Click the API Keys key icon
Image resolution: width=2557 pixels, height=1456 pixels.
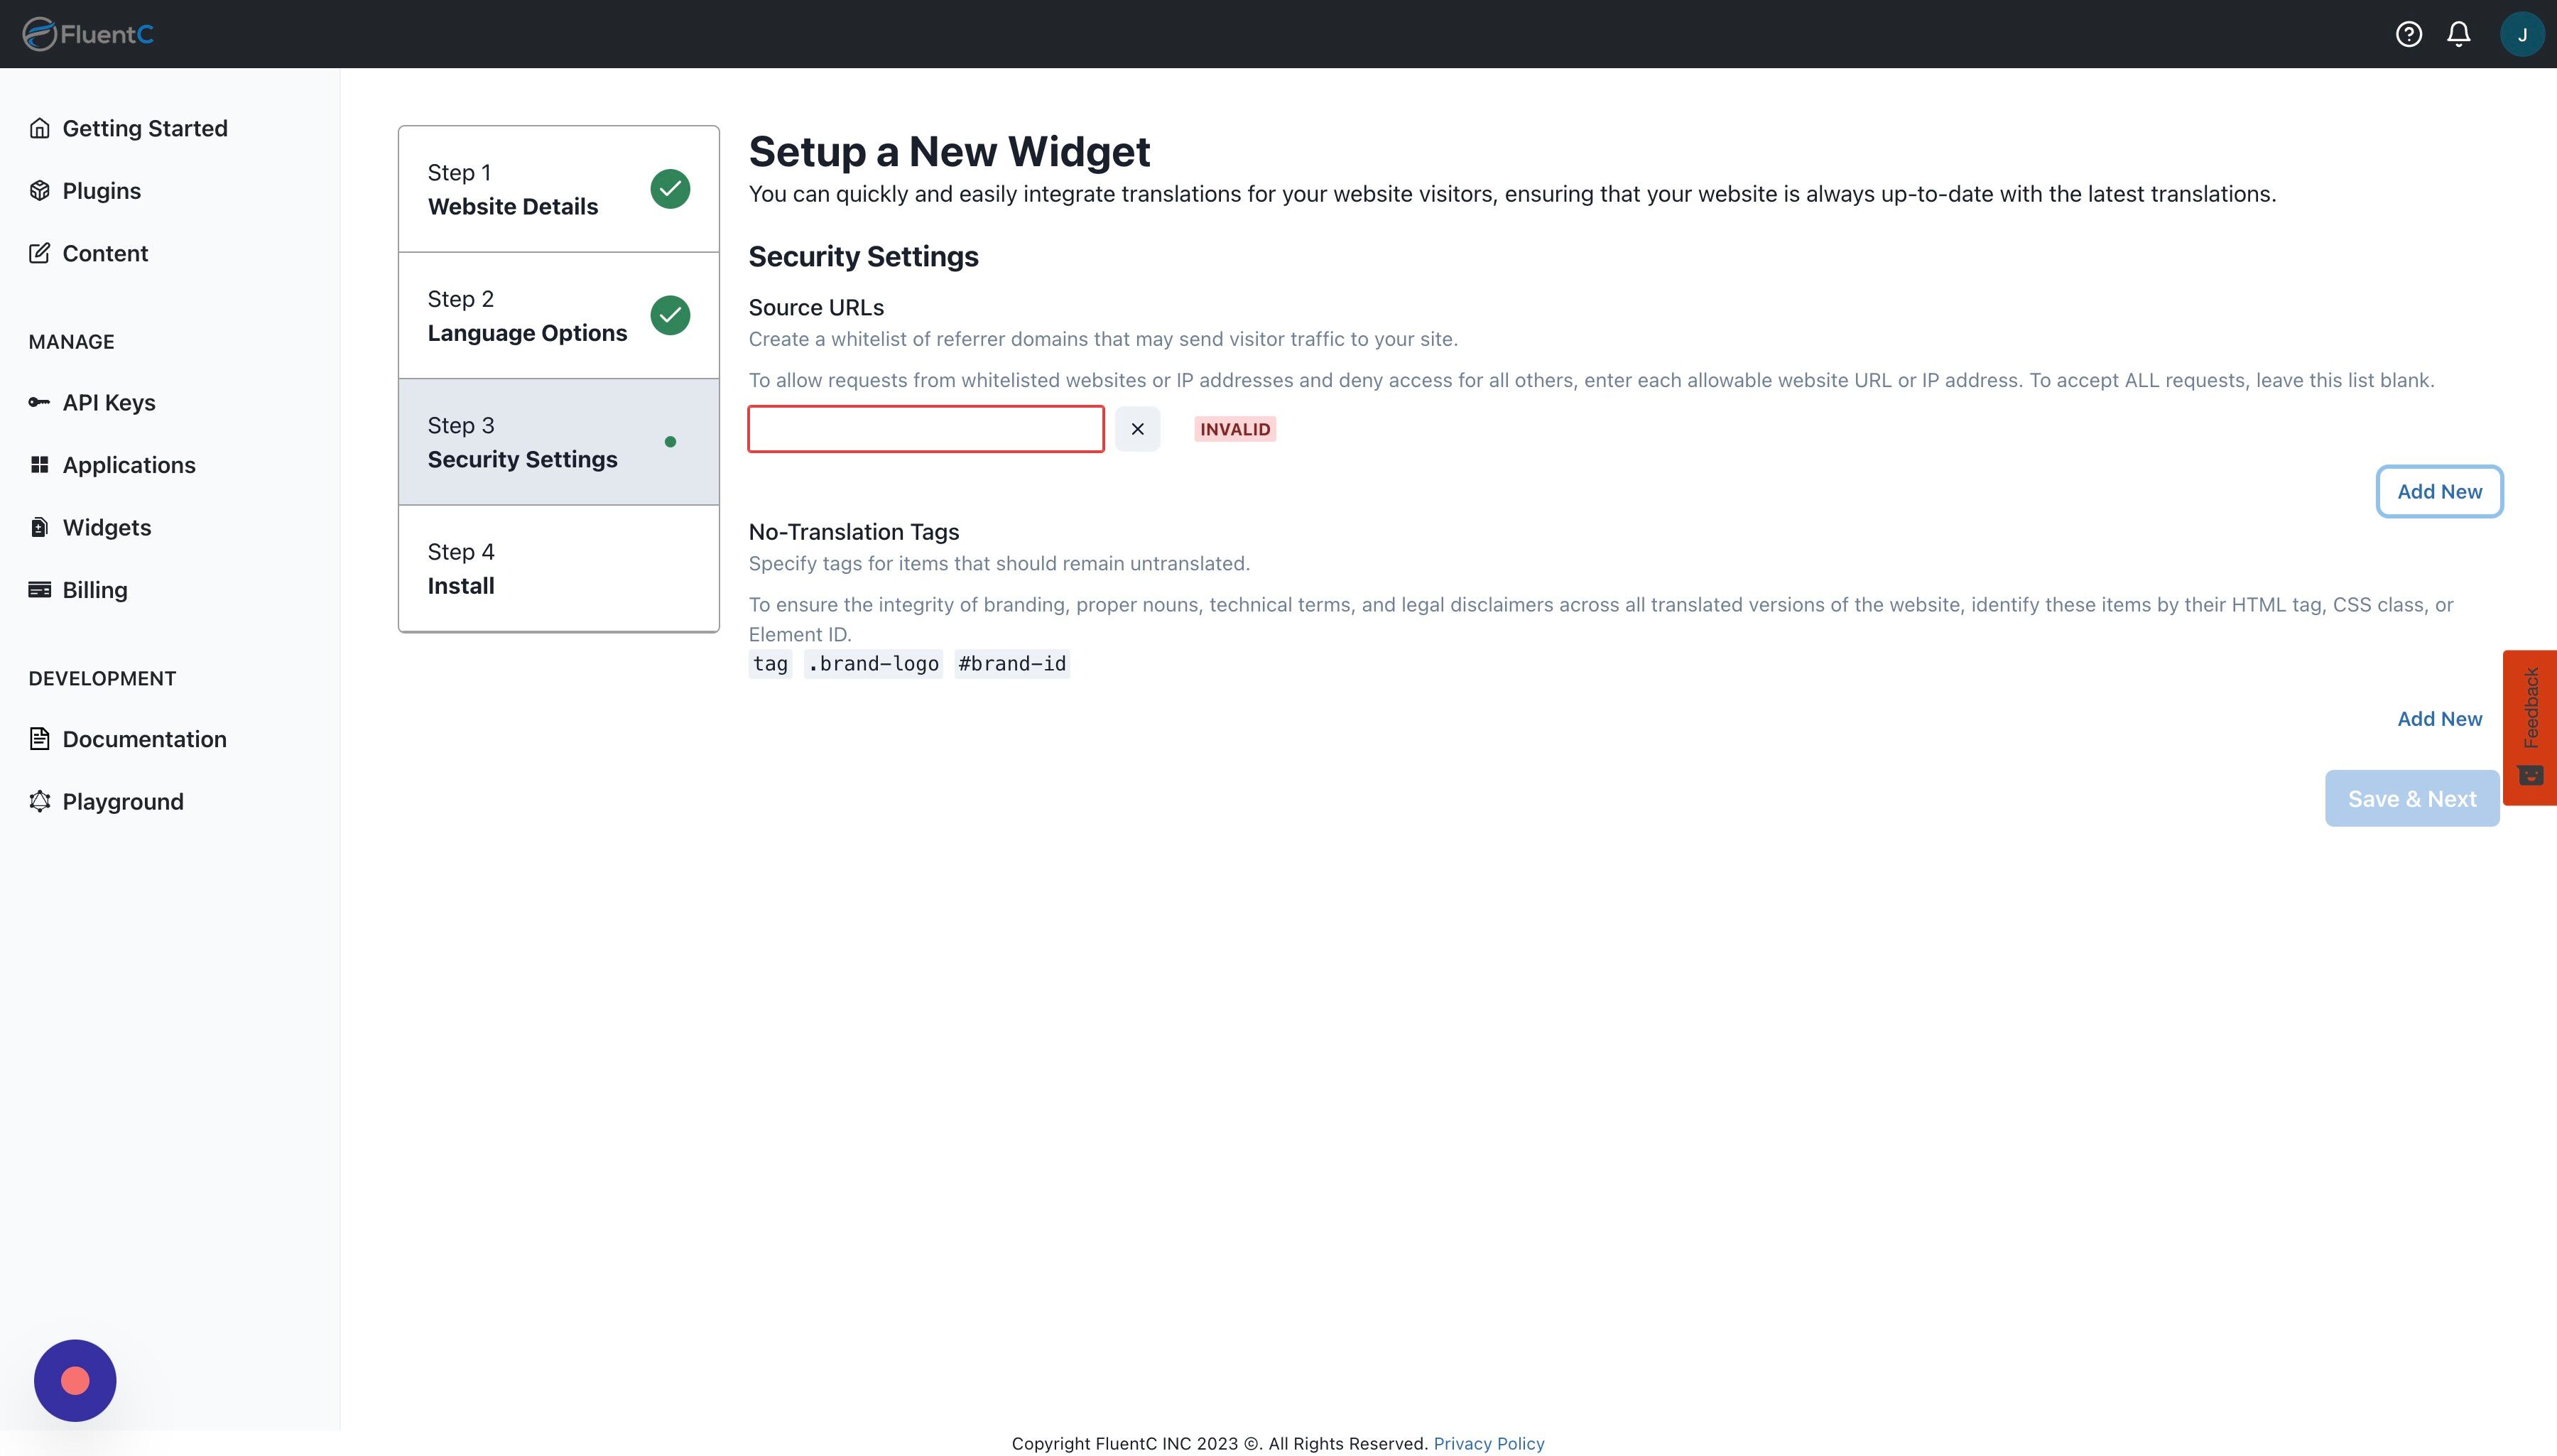[39, 402]
